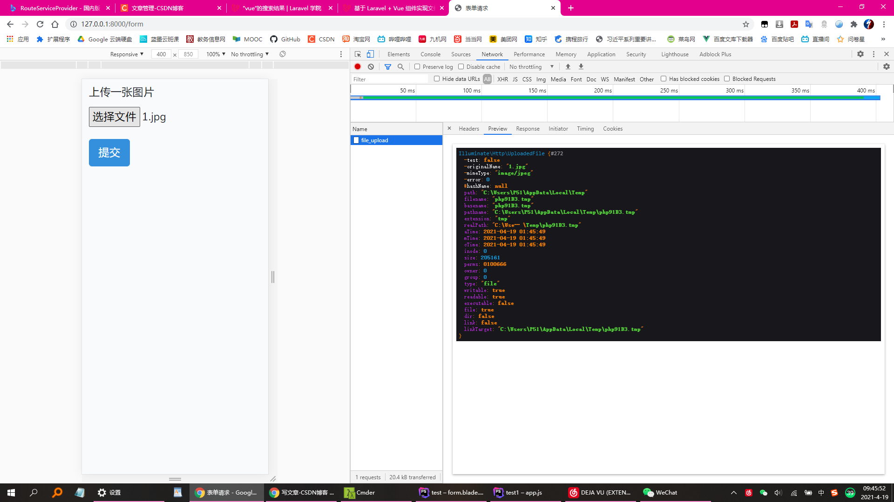The height and width of the screenshot is (502, 894).
Task: Open Sources panel
Action: click(461, 54)
